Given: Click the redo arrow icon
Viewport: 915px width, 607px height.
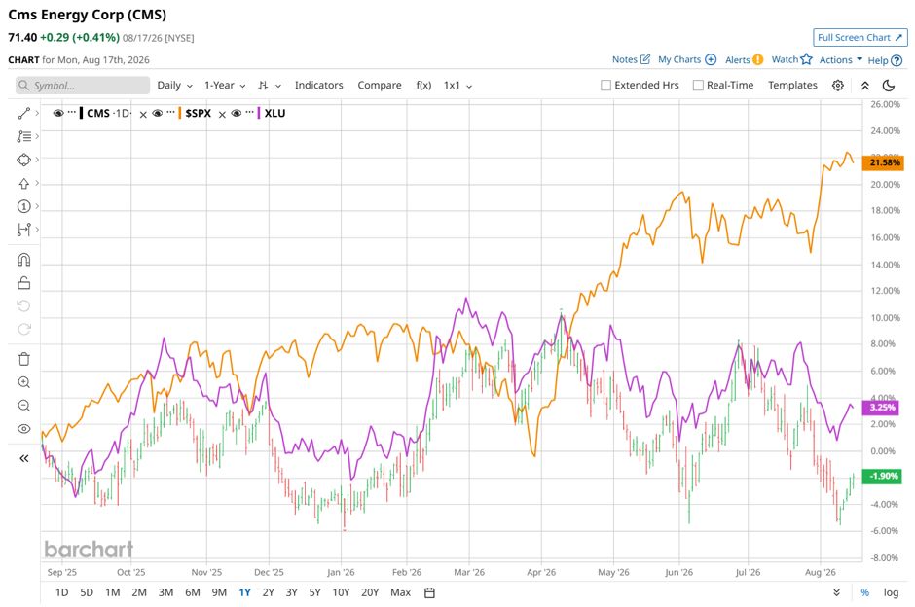Looking at the screenshot, I should coord(24,330).
